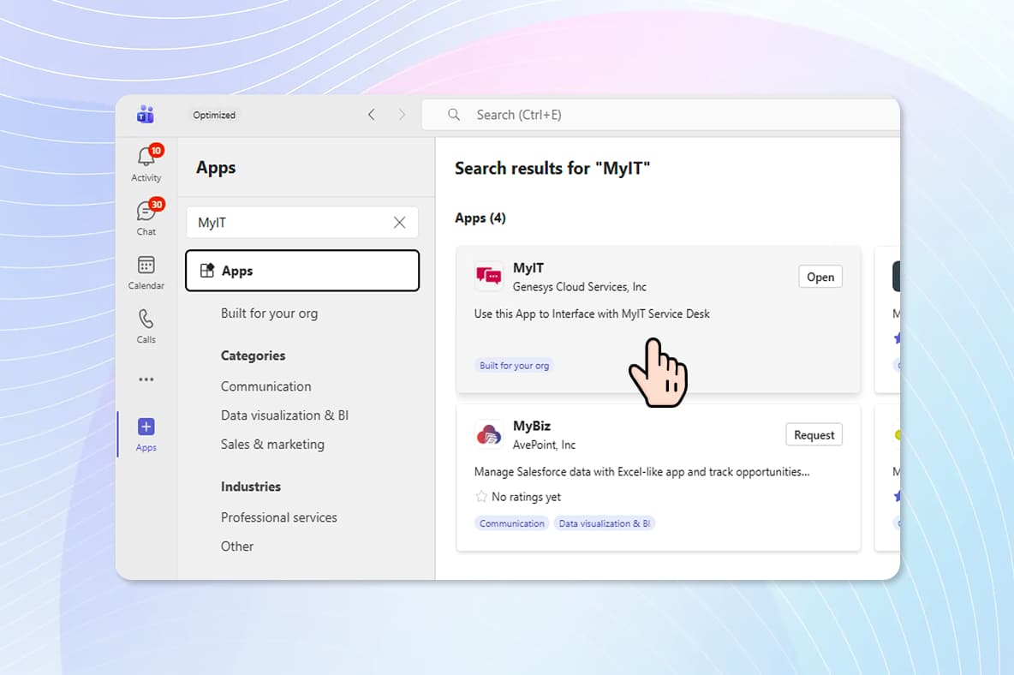Click the Optimized badge
The height and width of the screenshot is (675, 1014).
click(x=214, y=115)
